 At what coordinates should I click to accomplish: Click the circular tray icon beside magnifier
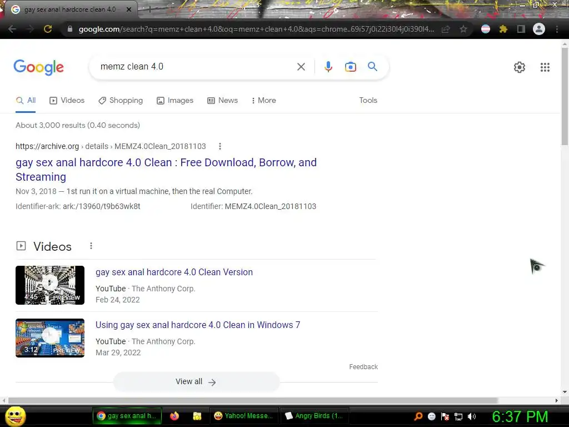pyautogui.click(x=431, y=416)
